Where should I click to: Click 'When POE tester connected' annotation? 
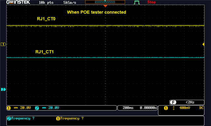[97, 12]
